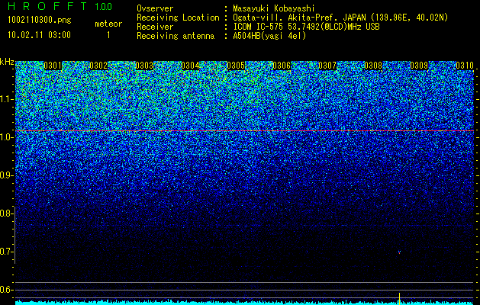This screenshot has width=480, height=305.
Task: Click the Ovserver field label
Action: [x=155, y=8]
